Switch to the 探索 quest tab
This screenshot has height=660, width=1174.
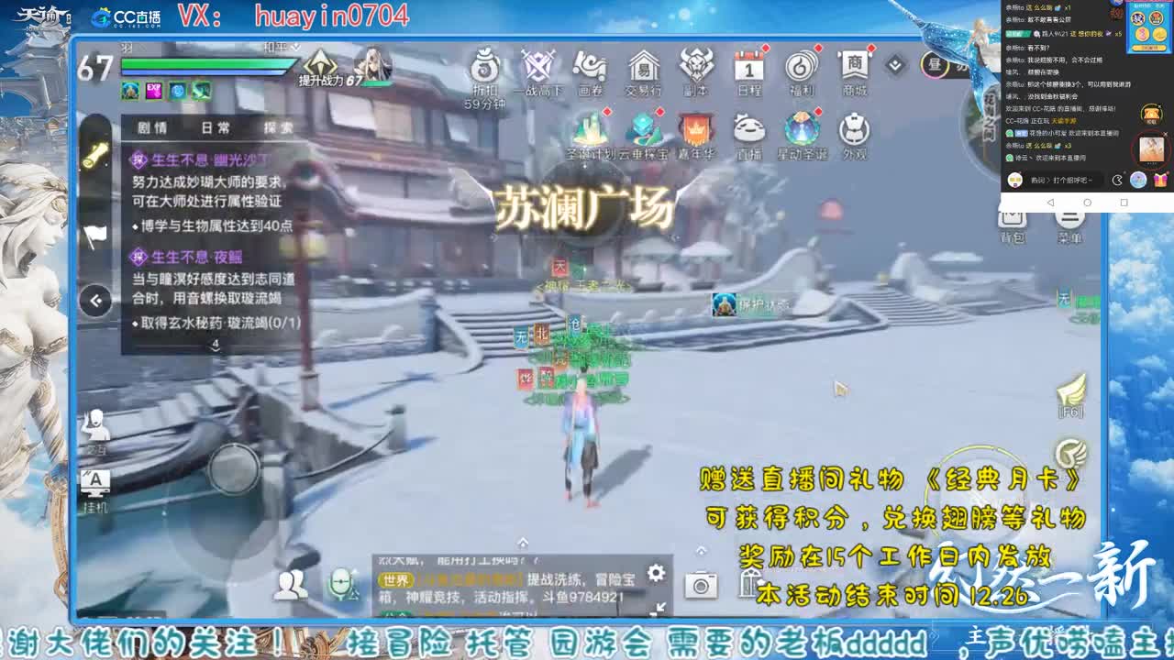click(x=278, y=128)
